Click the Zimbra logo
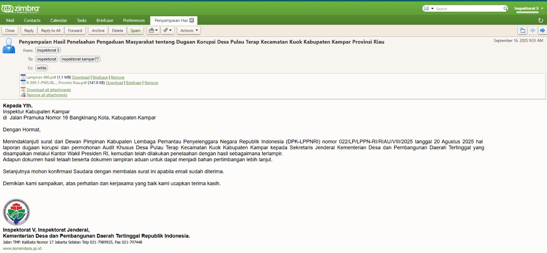The width and height of the screenshot is (547, 253). [21, 9]
